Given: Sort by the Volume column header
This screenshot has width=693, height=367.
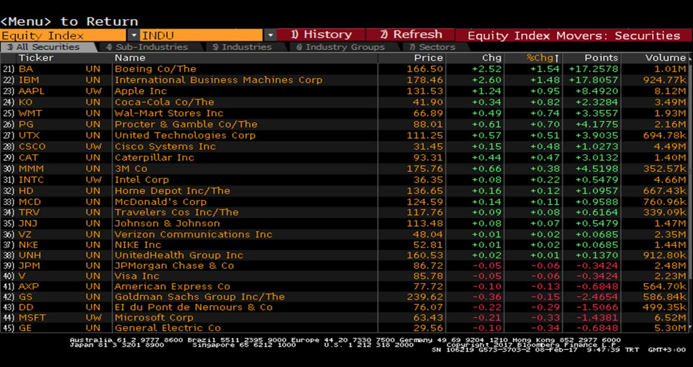Looking at the screenshot, I should [x=665, y=58].
